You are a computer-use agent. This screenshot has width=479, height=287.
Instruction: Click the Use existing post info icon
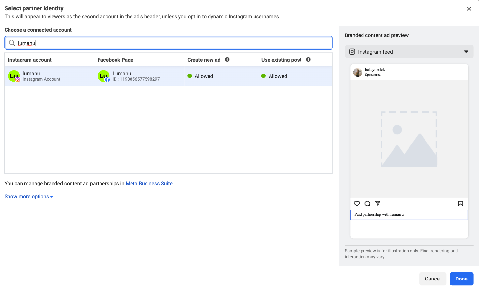pos(308,60)
